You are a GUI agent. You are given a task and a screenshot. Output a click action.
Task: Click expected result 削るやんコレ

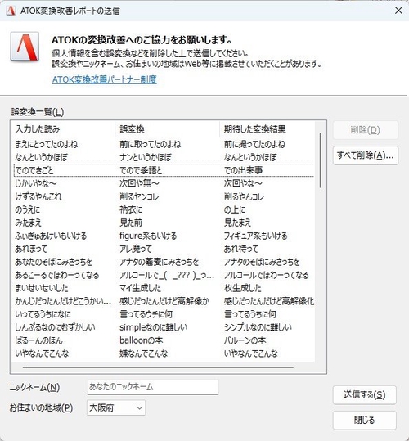[x=244, y=196]
